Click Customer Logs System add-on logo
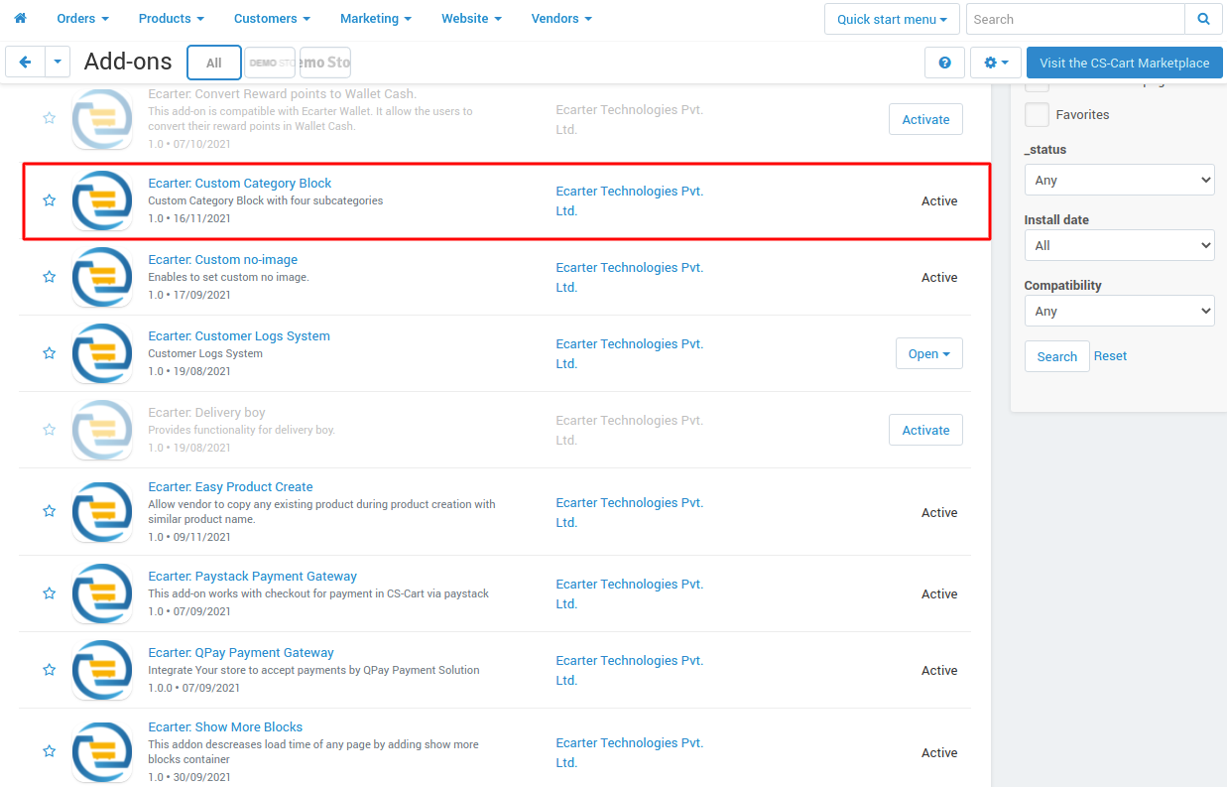This screenshot has width=1227, height=787. pos(102,353)
